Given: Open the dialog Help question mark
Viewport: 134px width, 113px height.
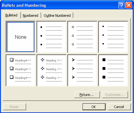Looking at the screenshot, I should [x=122, y=5].
